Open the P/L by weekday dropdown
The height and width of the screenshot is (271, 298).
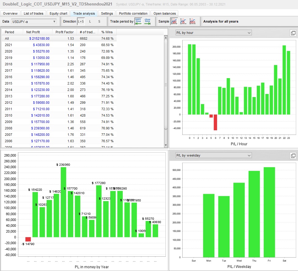coord(213,155)
